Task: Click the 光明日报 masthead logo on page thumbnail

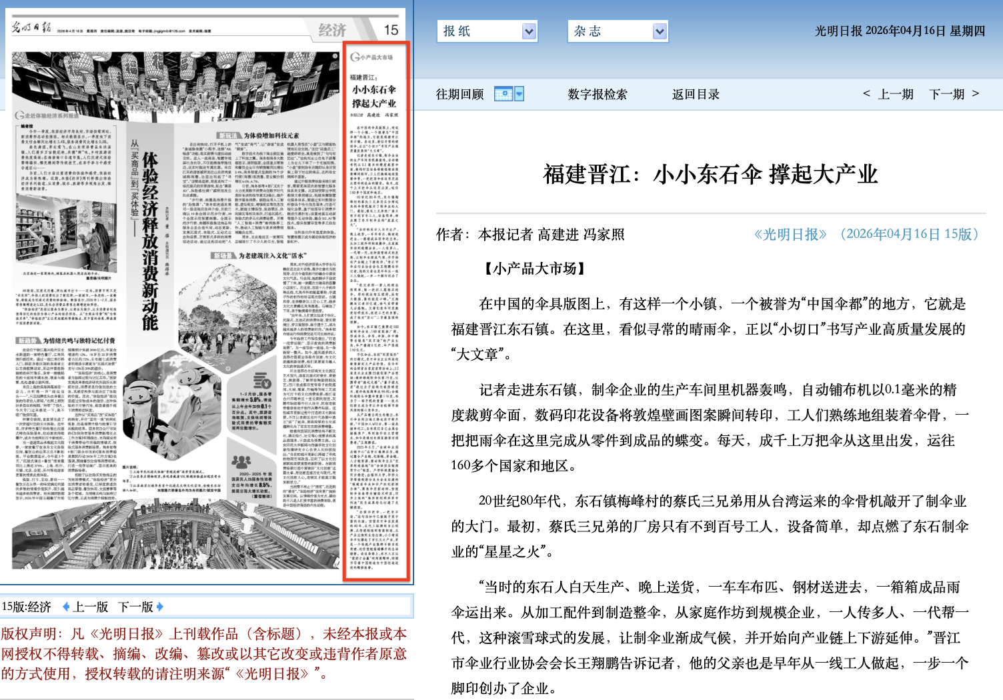Action: coord(31,28)
